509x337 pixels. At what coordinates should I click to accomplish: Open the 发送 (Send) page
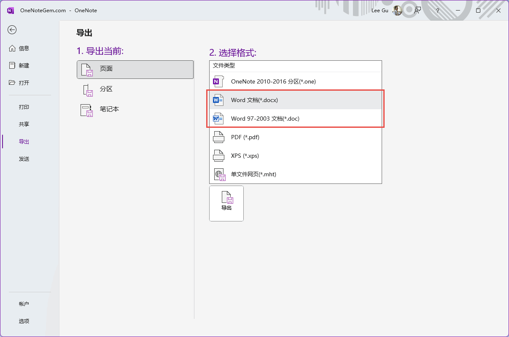pos(24,159)
